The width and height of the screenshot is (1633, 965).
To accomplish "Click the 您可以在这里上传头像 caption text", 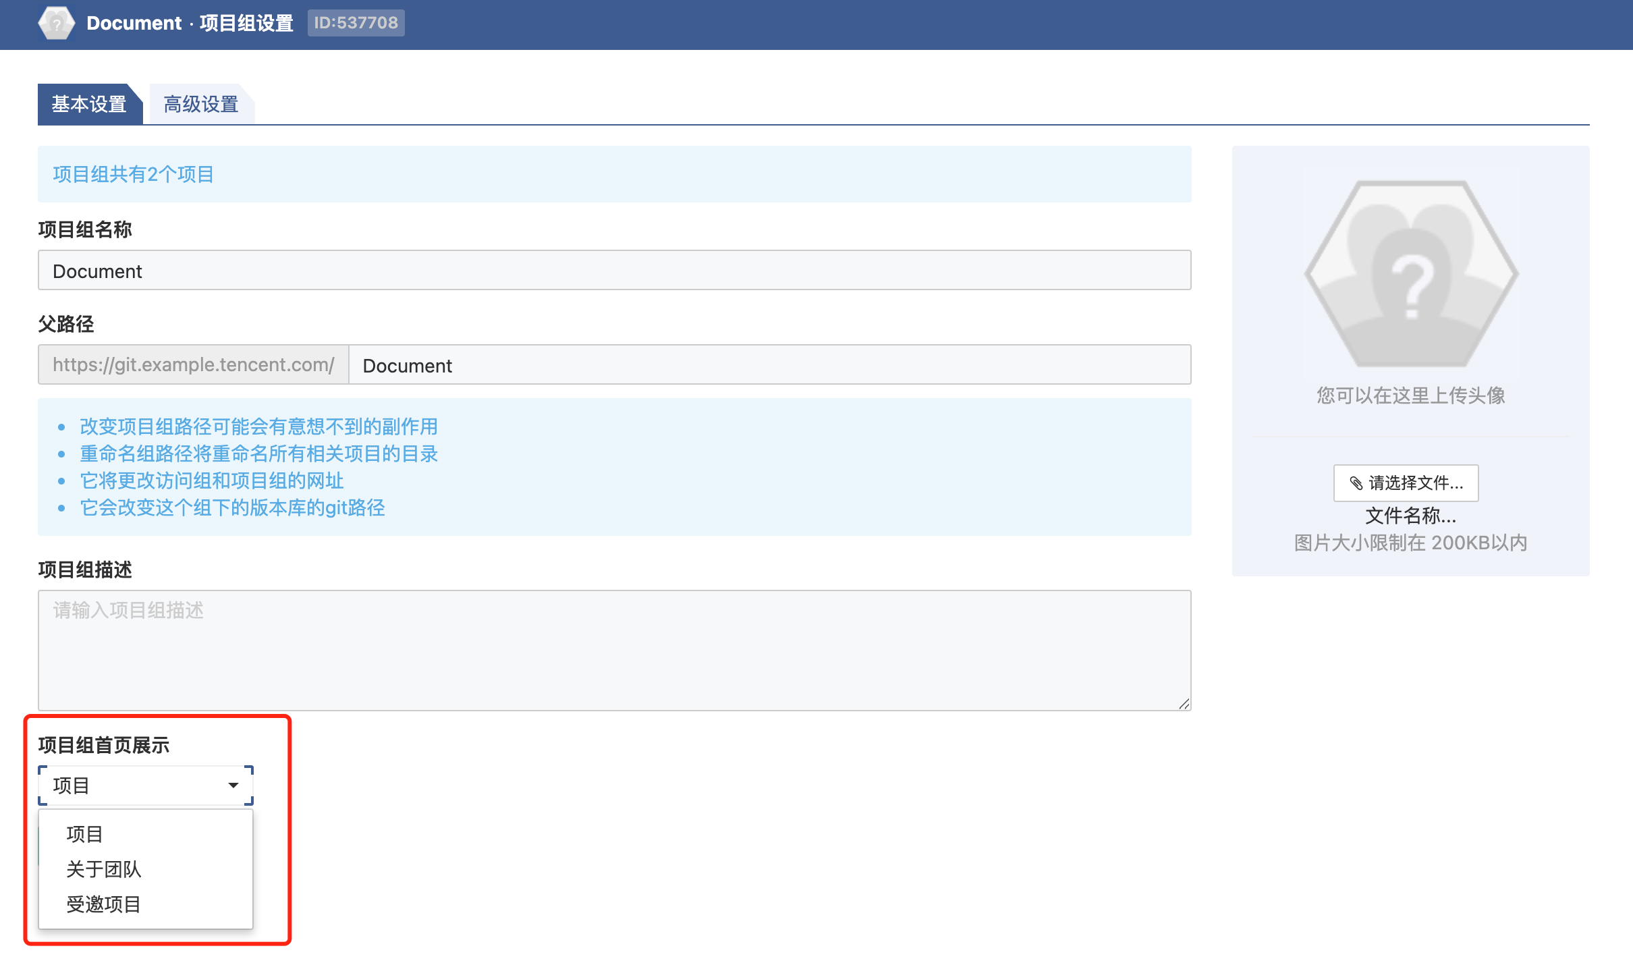I will 1410,395.
